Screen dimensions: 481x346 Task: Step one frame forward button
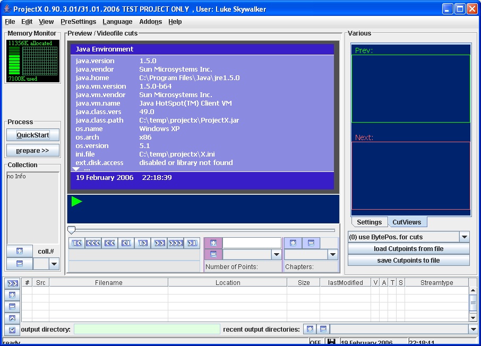[143, 243]
